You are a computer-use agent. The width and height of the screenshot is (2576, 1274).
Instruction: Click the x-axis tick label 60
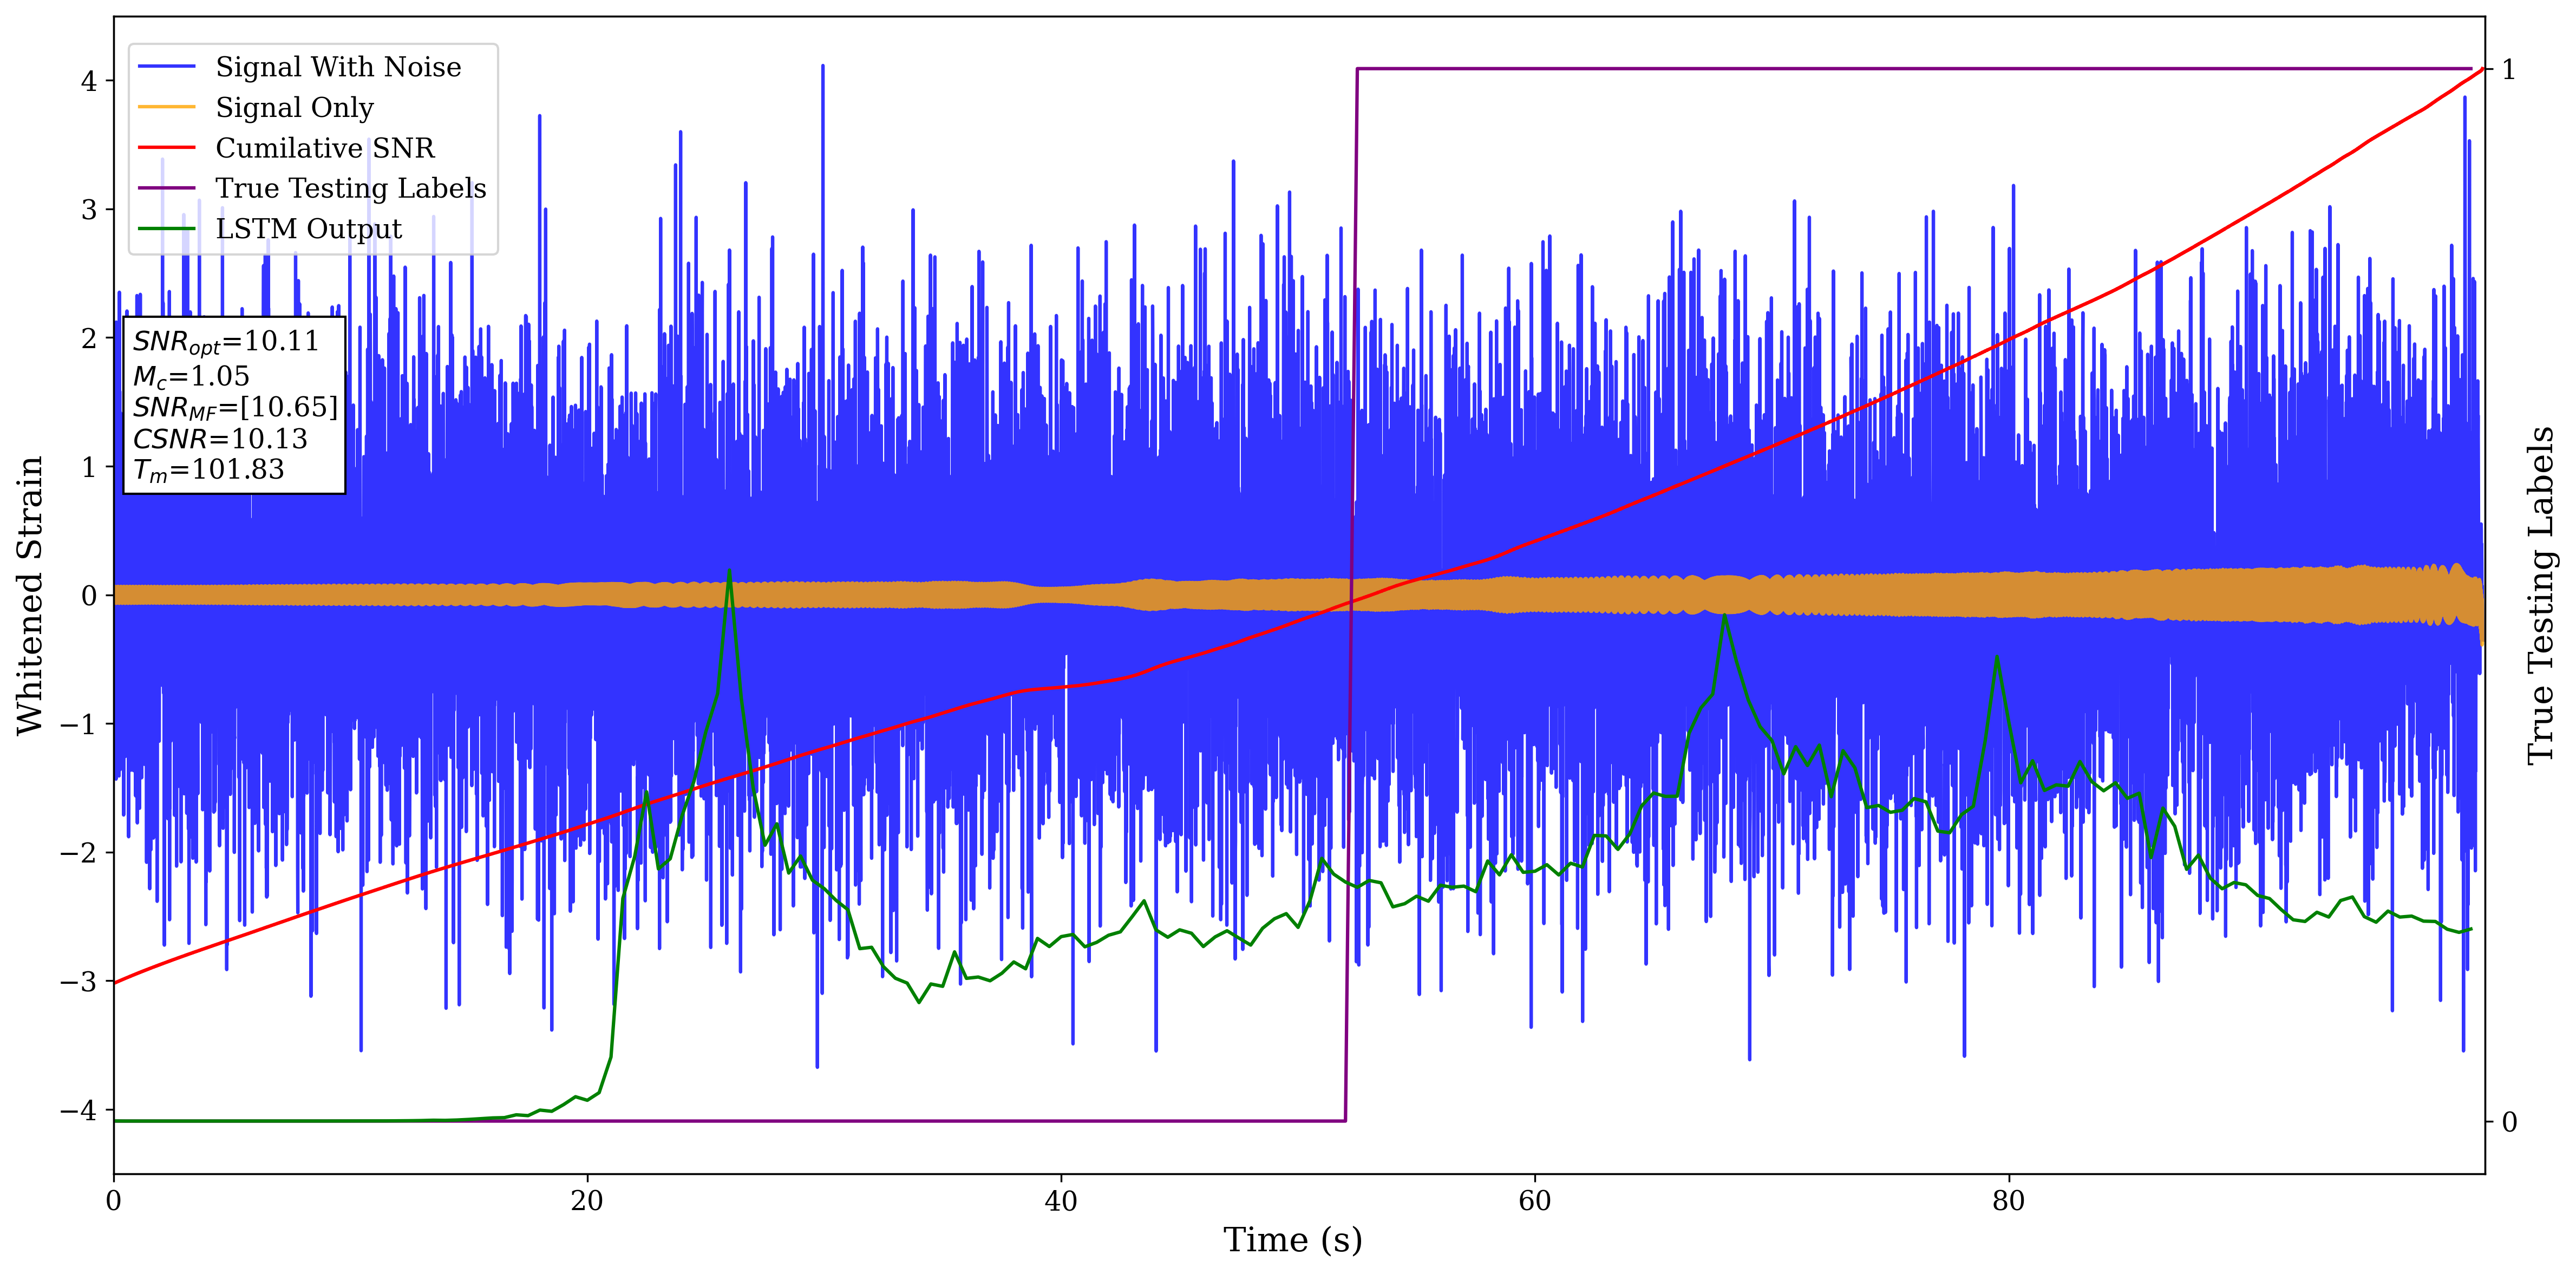click(1534, 1201)
